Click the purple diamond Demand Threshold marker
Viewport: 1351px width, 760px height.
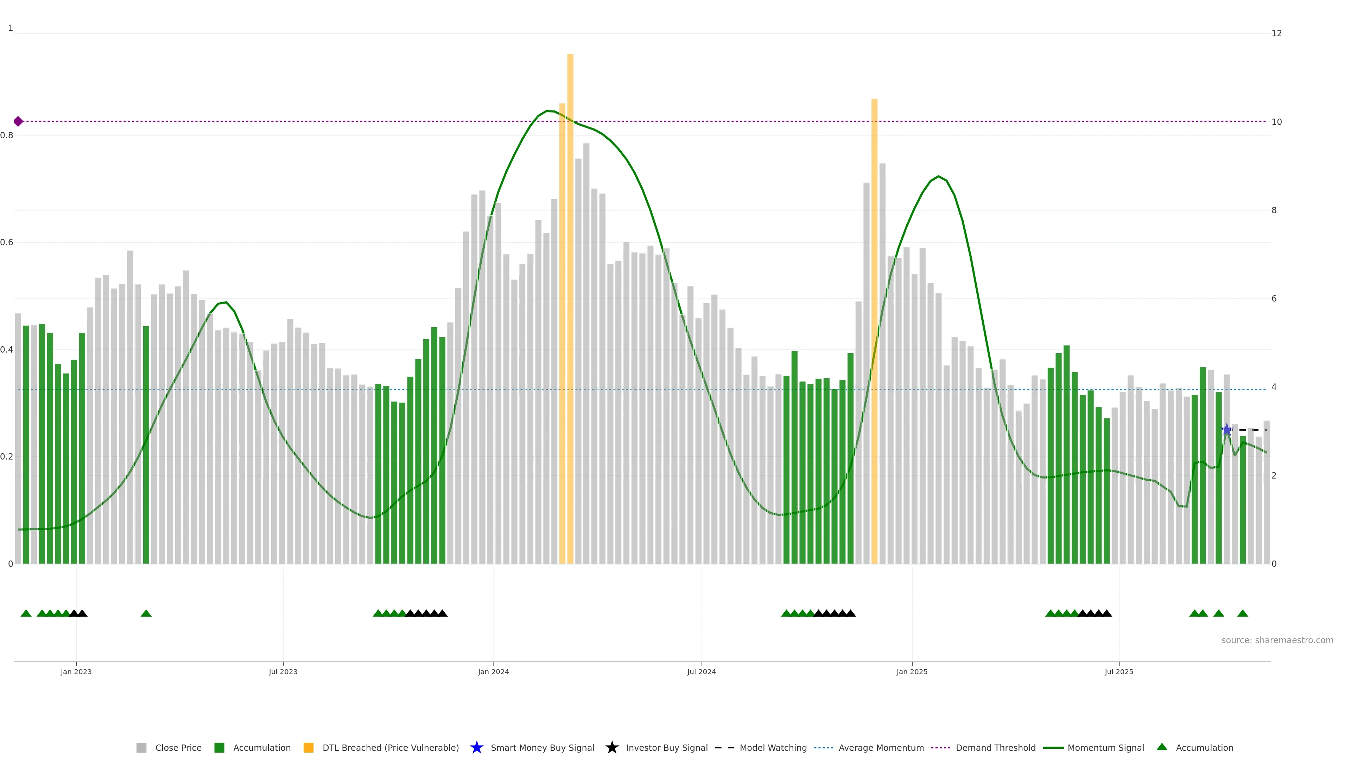click(x=18, y=122)
